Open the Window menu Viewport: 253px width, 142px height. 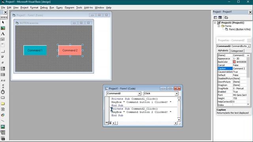[99, 7]
